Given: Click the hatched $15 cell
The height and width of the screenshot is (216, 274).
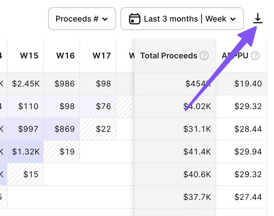Looking at the screenshot, I should click(x=31, y=174).
